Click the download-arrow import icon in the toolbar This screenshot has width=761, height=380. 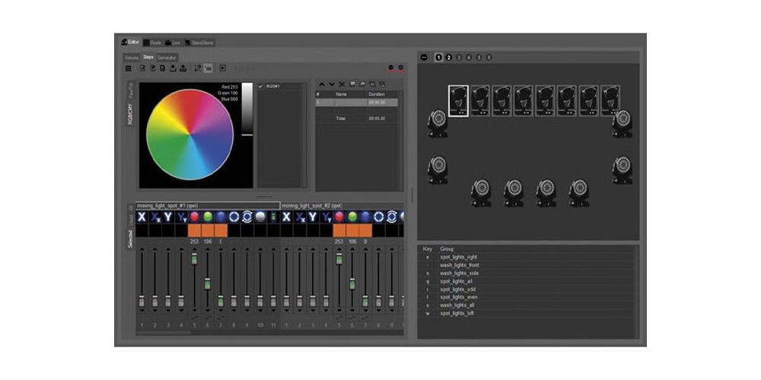click(173, 68)
